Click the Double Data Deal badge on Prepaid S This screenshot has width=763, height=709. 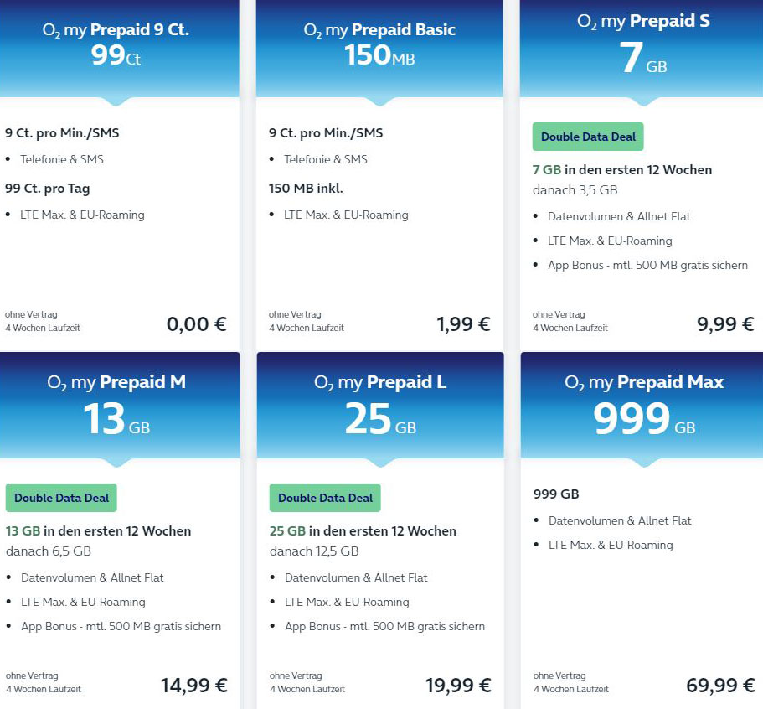(x=588, y=137)
